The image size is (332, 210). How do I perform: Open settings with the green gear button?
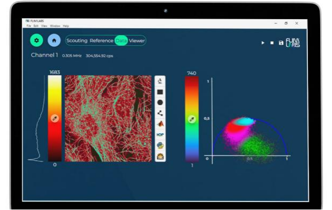[x=36, y=40]
